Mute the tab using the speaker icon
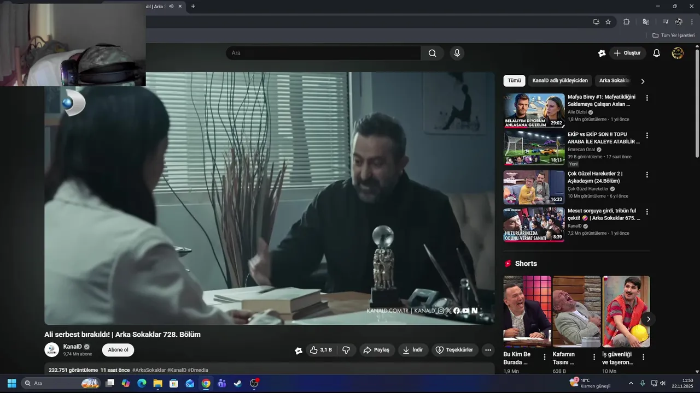Viewport: 700px width, 393px height. (171, 7)
